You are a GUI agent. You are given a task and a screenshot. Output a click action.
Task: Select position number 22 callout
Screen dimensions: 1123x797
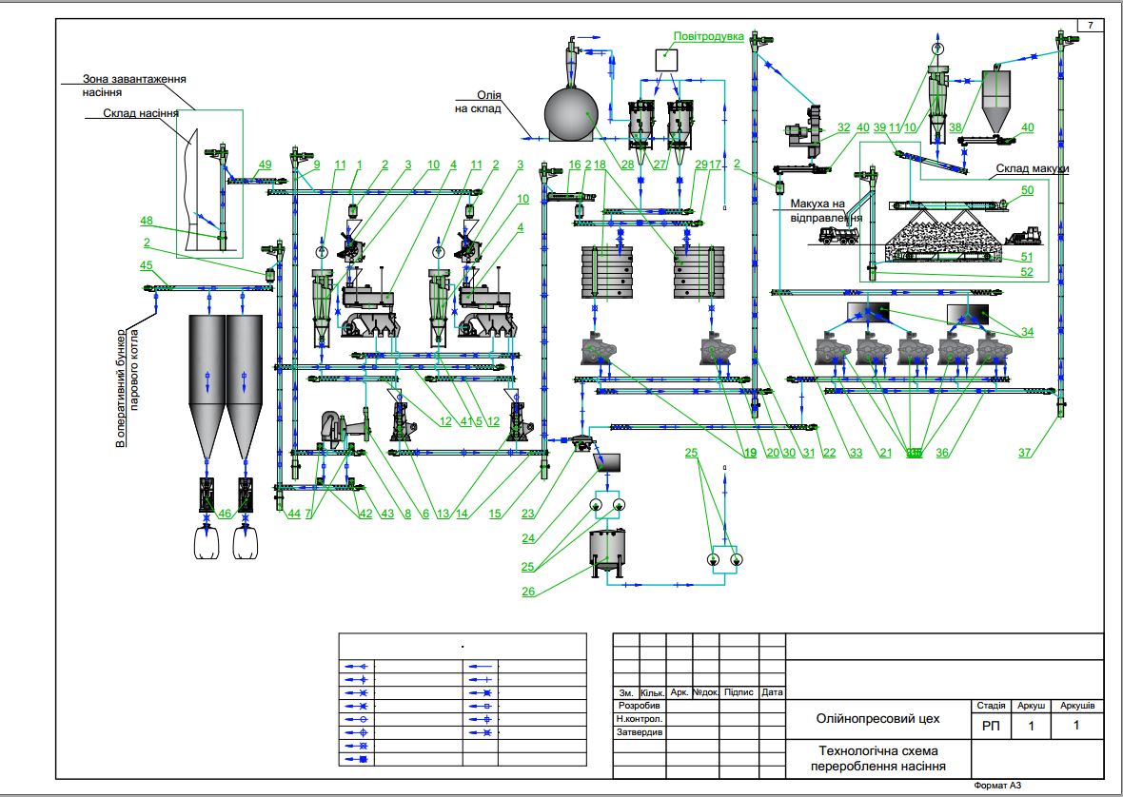coord(829,452)
